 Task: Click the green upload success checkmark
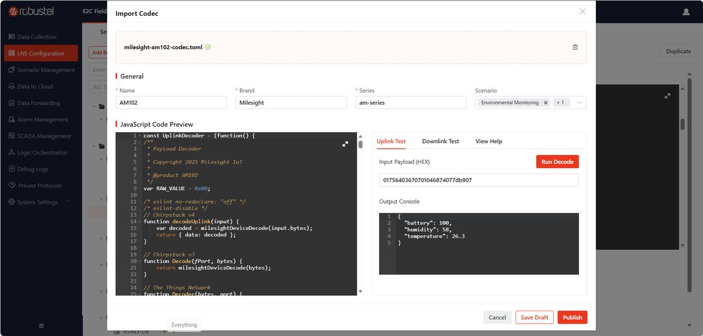208,47
